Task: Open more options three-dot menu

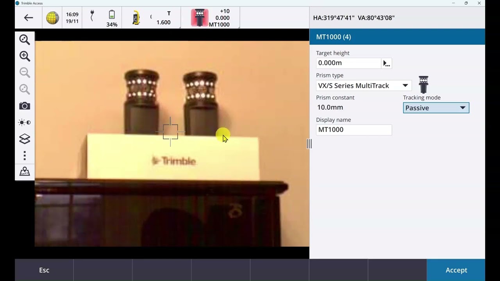Action: [25, 156]
